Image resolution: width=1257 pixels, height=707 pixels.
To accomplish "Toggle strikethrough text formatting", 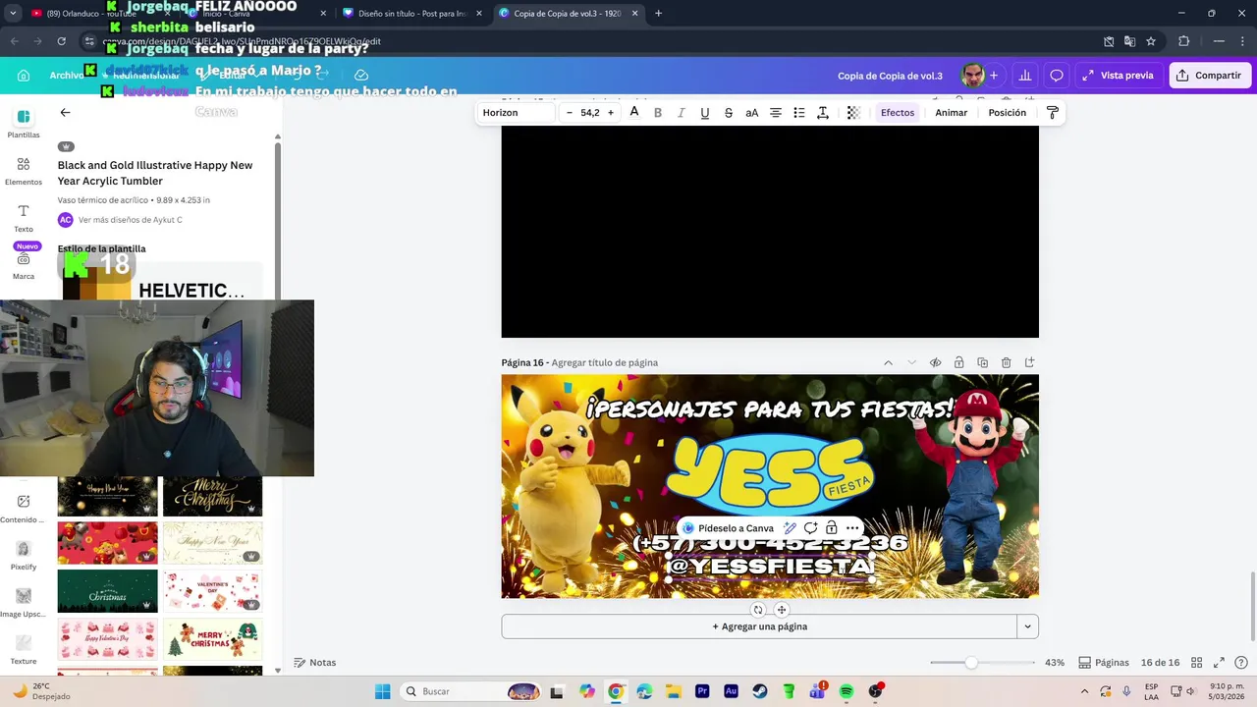I will [729, 113].
